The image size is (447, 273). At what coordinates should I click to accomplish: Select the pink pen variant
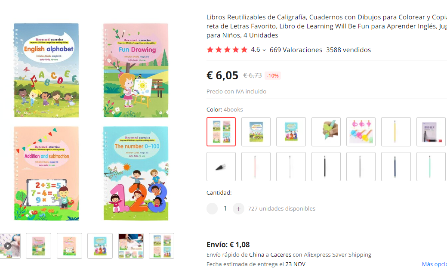coord(256,167)
